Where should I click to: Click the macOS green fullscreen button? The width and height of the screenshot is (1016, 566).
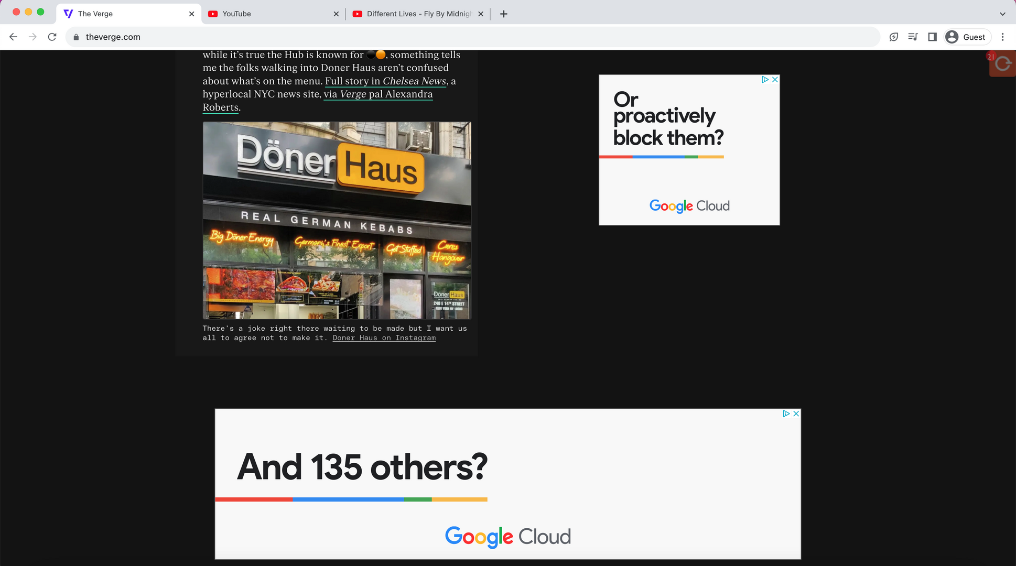coord(40,12)
